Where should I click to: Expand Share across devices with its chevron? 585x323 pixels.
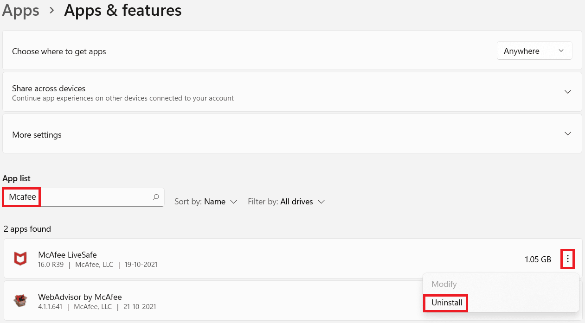pos(567,92)
